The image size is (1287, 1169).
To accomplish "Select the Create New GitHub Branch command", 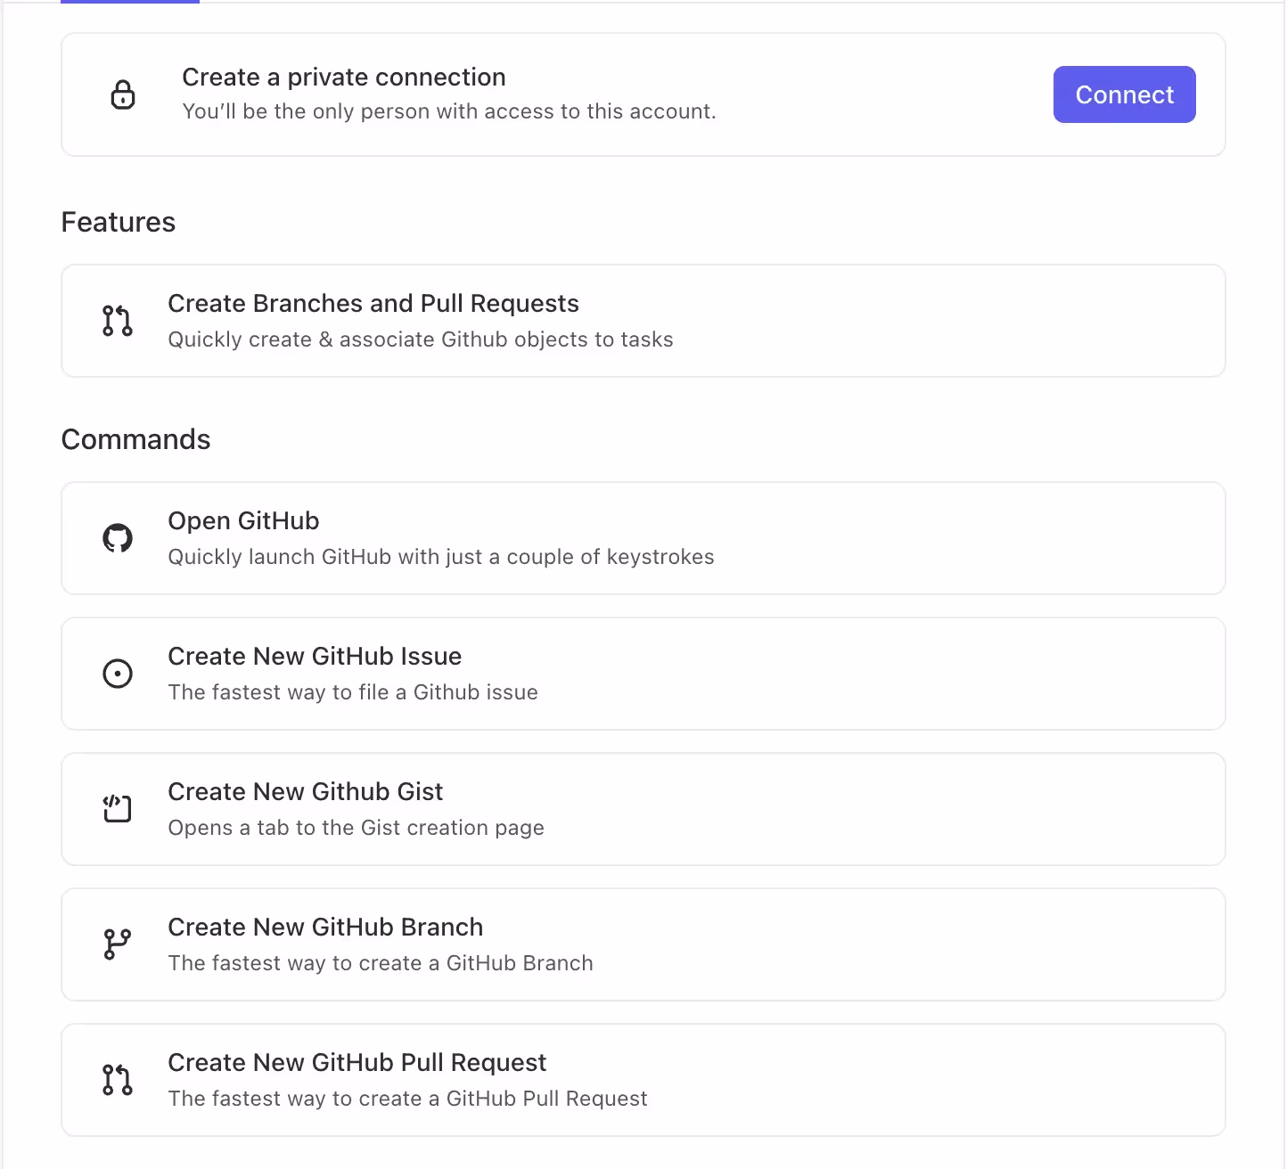I will coord(643,944).
